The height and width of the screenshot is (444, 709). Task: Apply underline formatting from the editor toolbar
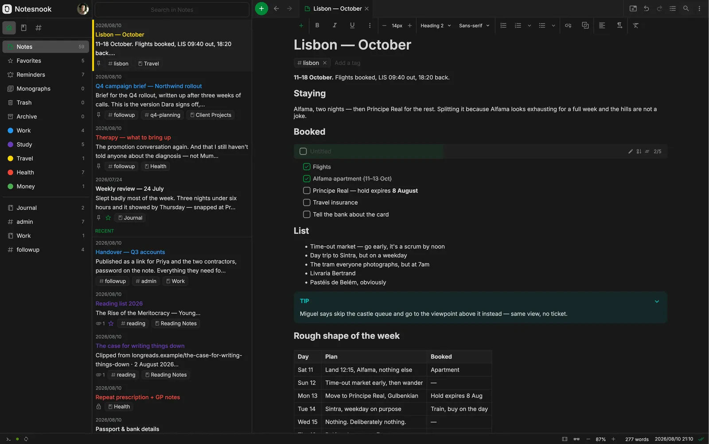point(352,26)
